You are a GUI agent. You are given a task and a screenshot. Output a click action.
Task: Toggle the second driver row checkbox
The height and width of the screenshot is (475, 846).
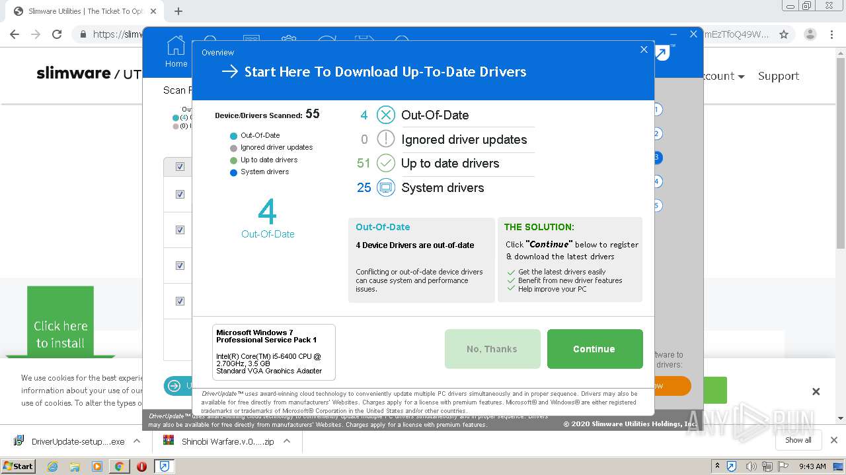tap(180, 230)
